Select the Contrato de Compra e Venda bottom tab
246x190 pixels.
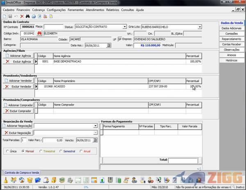coord(22,173)
